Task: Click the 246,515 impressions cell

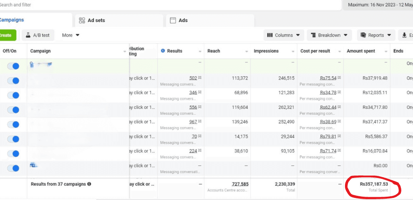Action: pos(286,78)
